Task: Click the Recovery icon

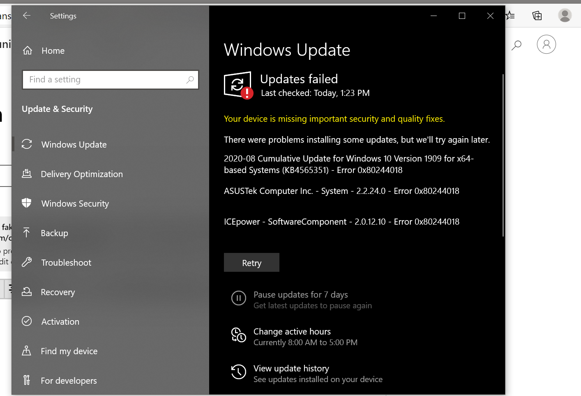Action: click(27, 291)
